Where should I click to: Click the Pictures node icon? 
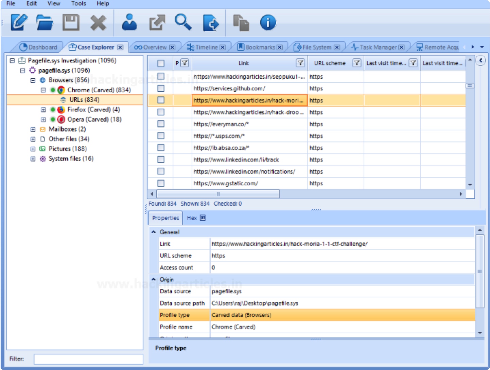coord(42,149)
